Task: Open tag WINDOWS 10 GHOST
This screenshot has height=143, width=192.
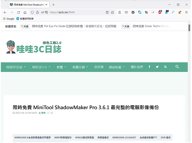Action: click(124, 137)
